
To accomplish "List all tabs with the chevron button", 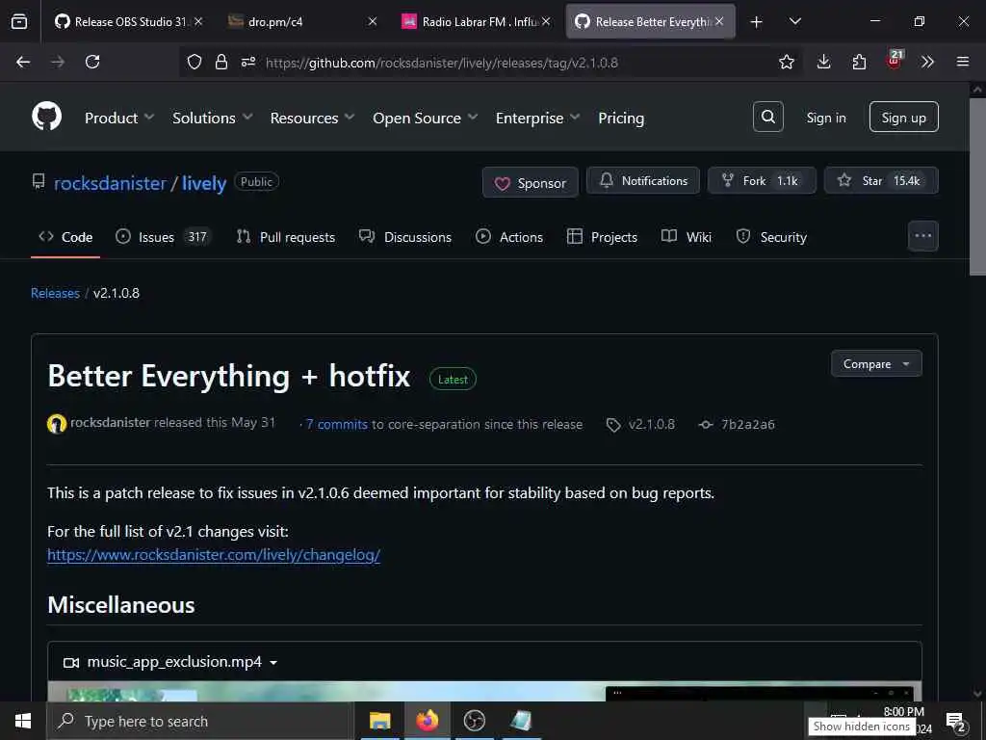I will click(x=794, y=22).
